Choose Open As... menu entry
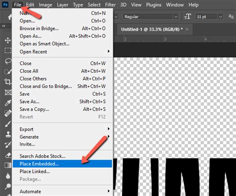The height and width of the screenshot is (196, 236). [63, 36]
